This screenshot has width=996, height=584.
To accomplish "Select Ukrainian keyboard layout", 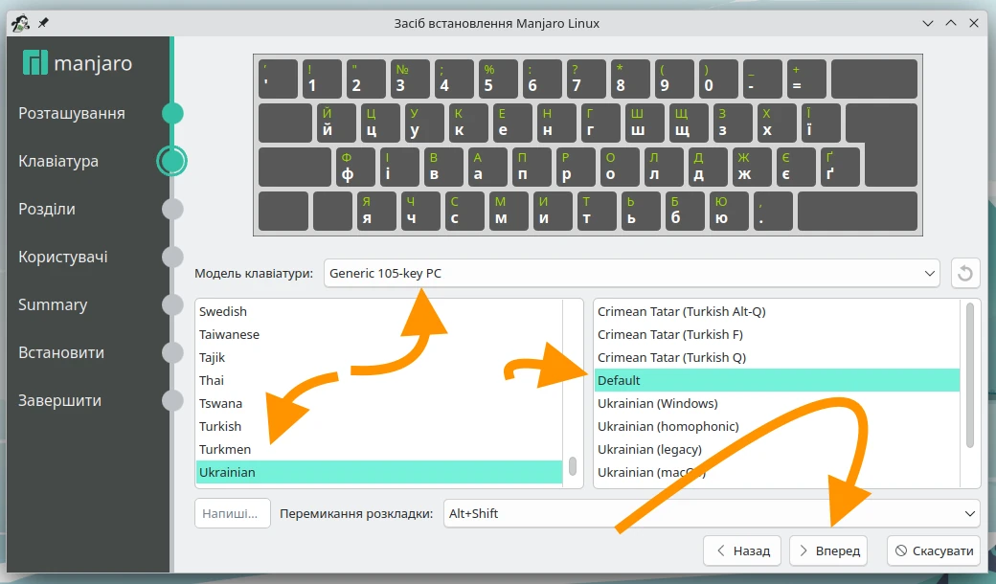I will pyautogui.click(x=379, y=472).
